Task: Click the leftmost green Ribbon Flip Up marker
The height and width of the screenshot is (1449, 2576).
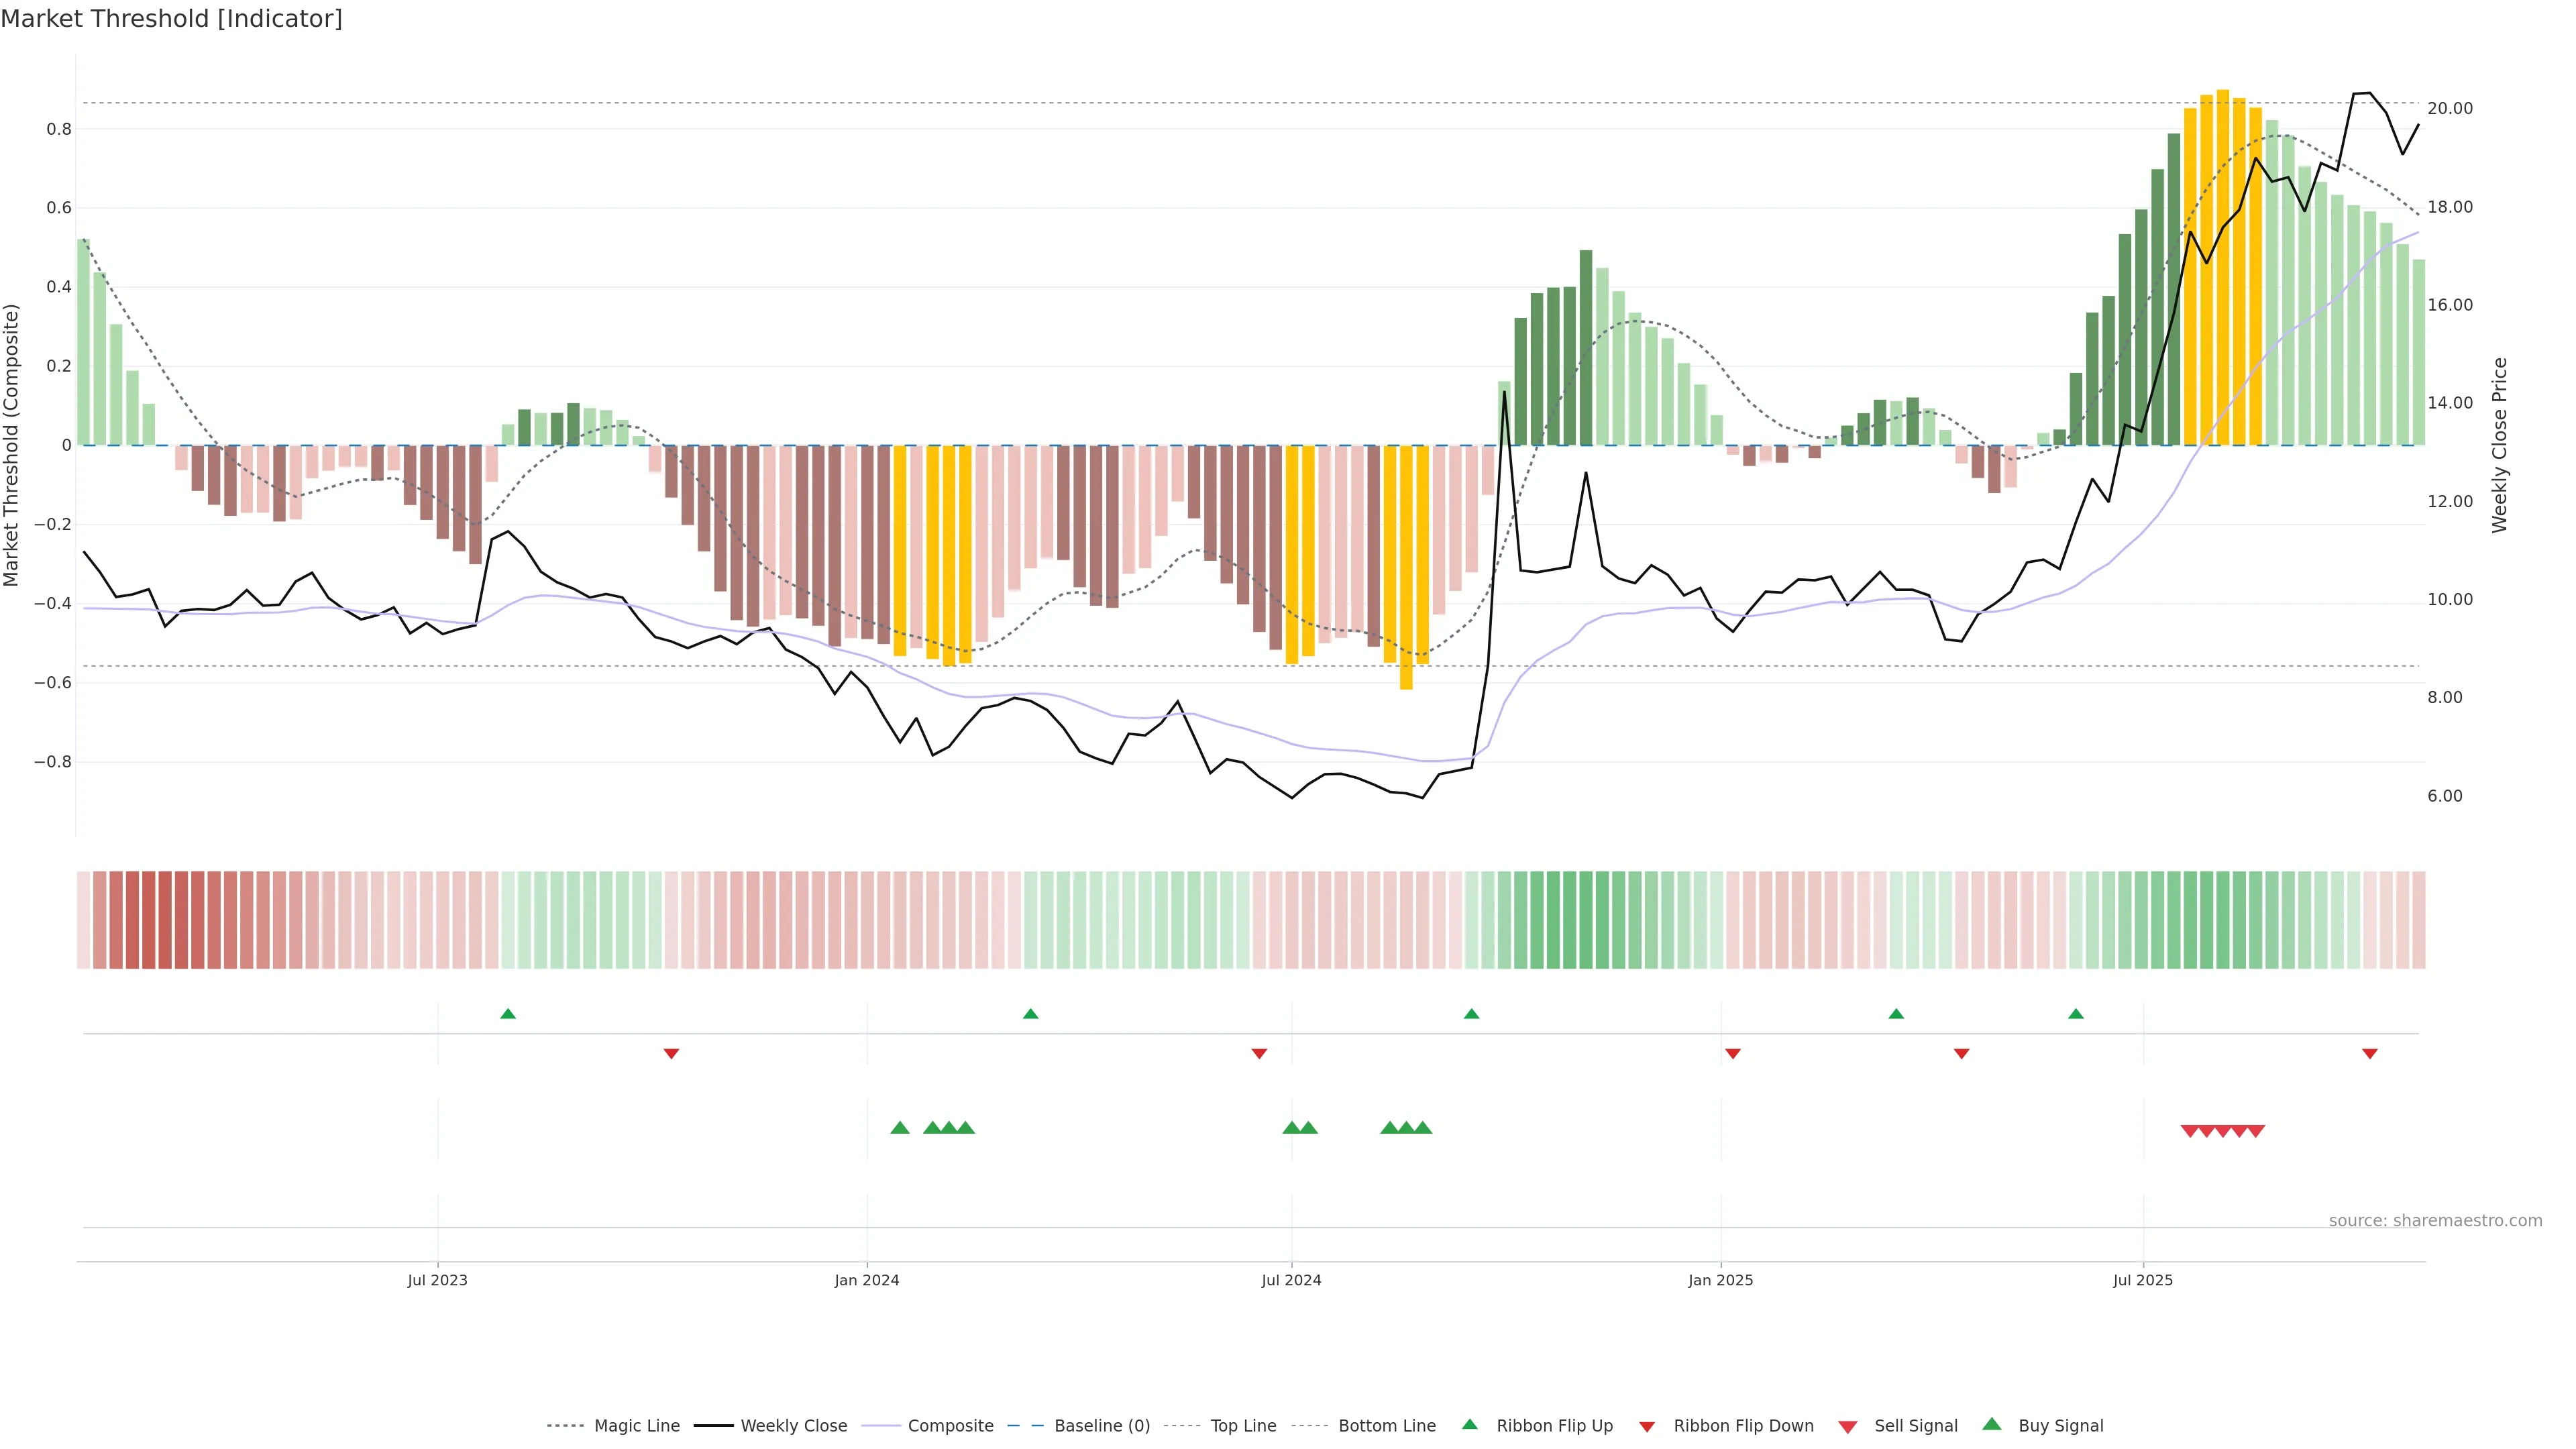Action: tap(508, 1014)
